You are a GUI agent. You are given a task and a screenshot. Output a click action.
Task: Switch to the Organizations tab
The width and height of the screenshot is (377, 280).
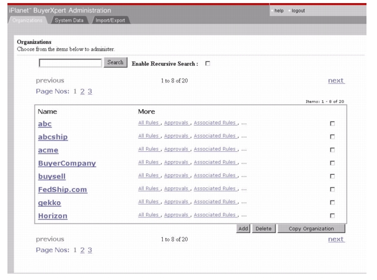[x=27, y=20]
